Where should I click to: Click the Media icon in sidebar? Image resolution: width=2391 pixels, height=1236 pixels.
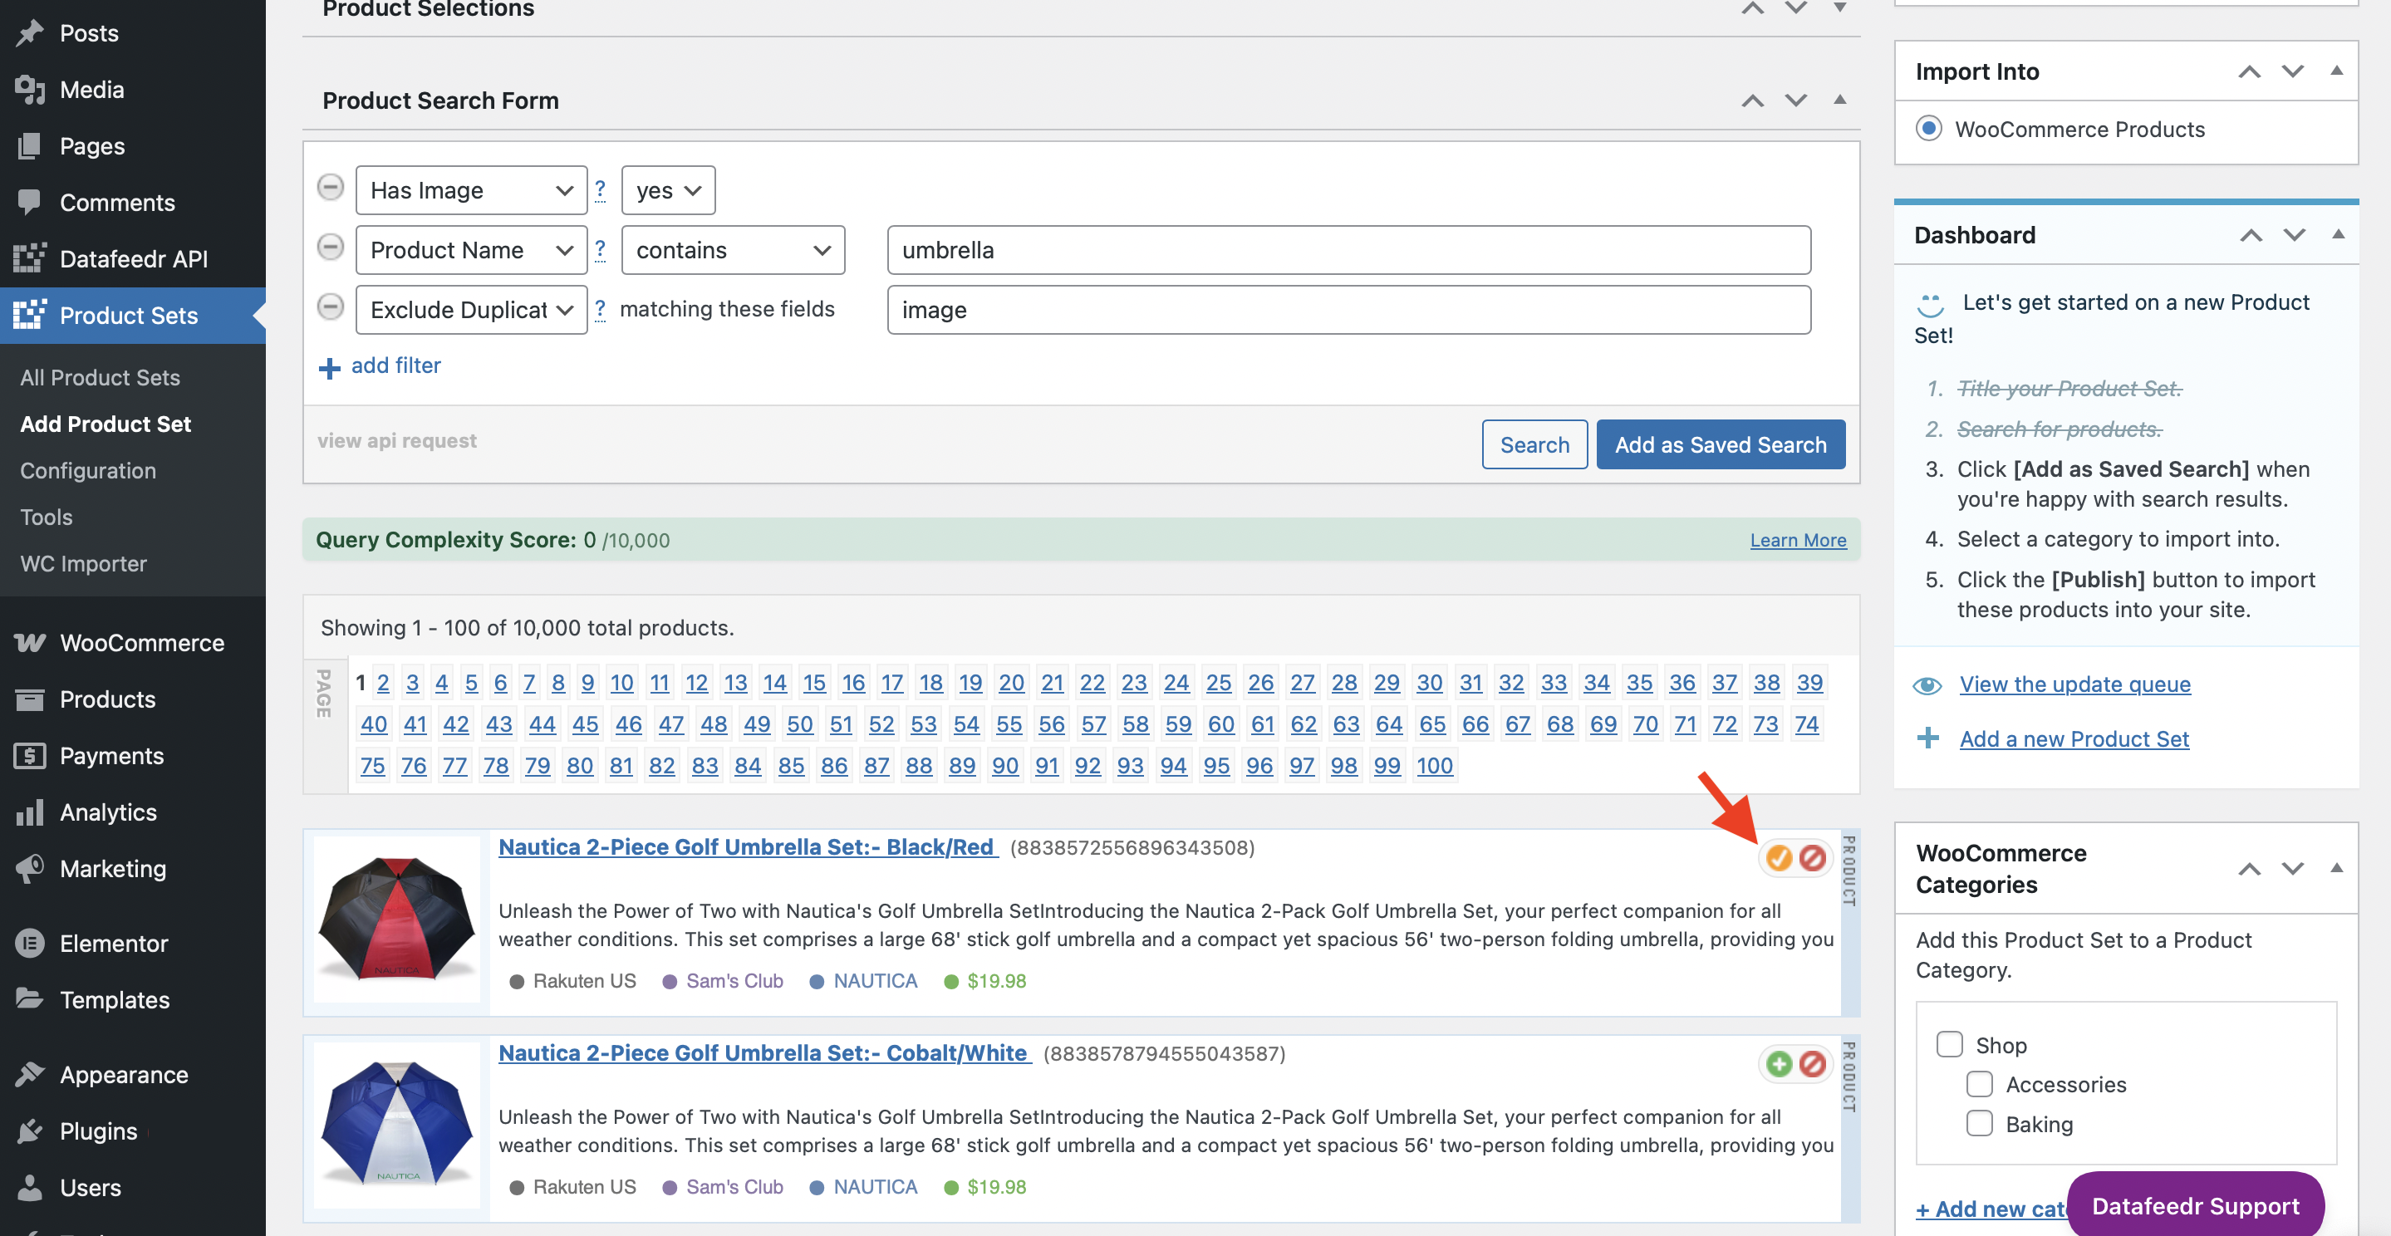coord(30,89)
